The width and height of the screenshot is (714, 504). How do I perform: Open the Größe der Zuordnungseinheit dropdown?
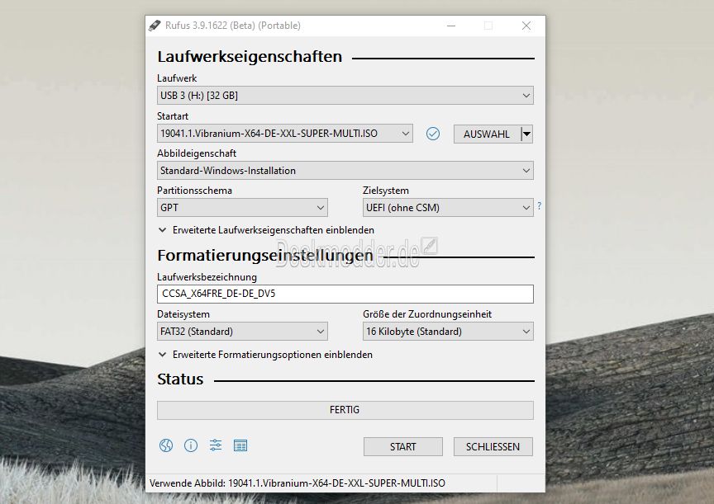(448, 332)
